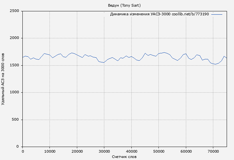Click the line's lowest dip near 70000 words

tap(216, 64)
